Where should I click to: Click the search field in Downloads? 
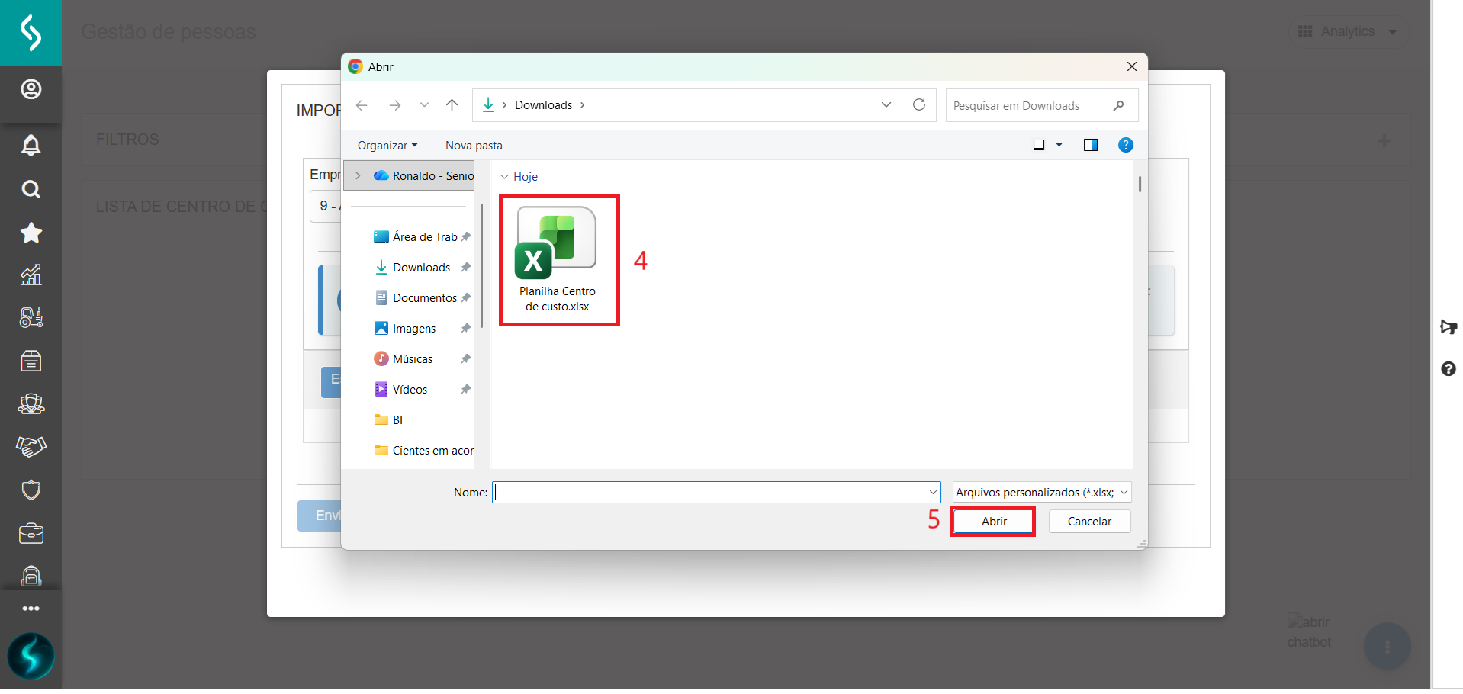1030,106
